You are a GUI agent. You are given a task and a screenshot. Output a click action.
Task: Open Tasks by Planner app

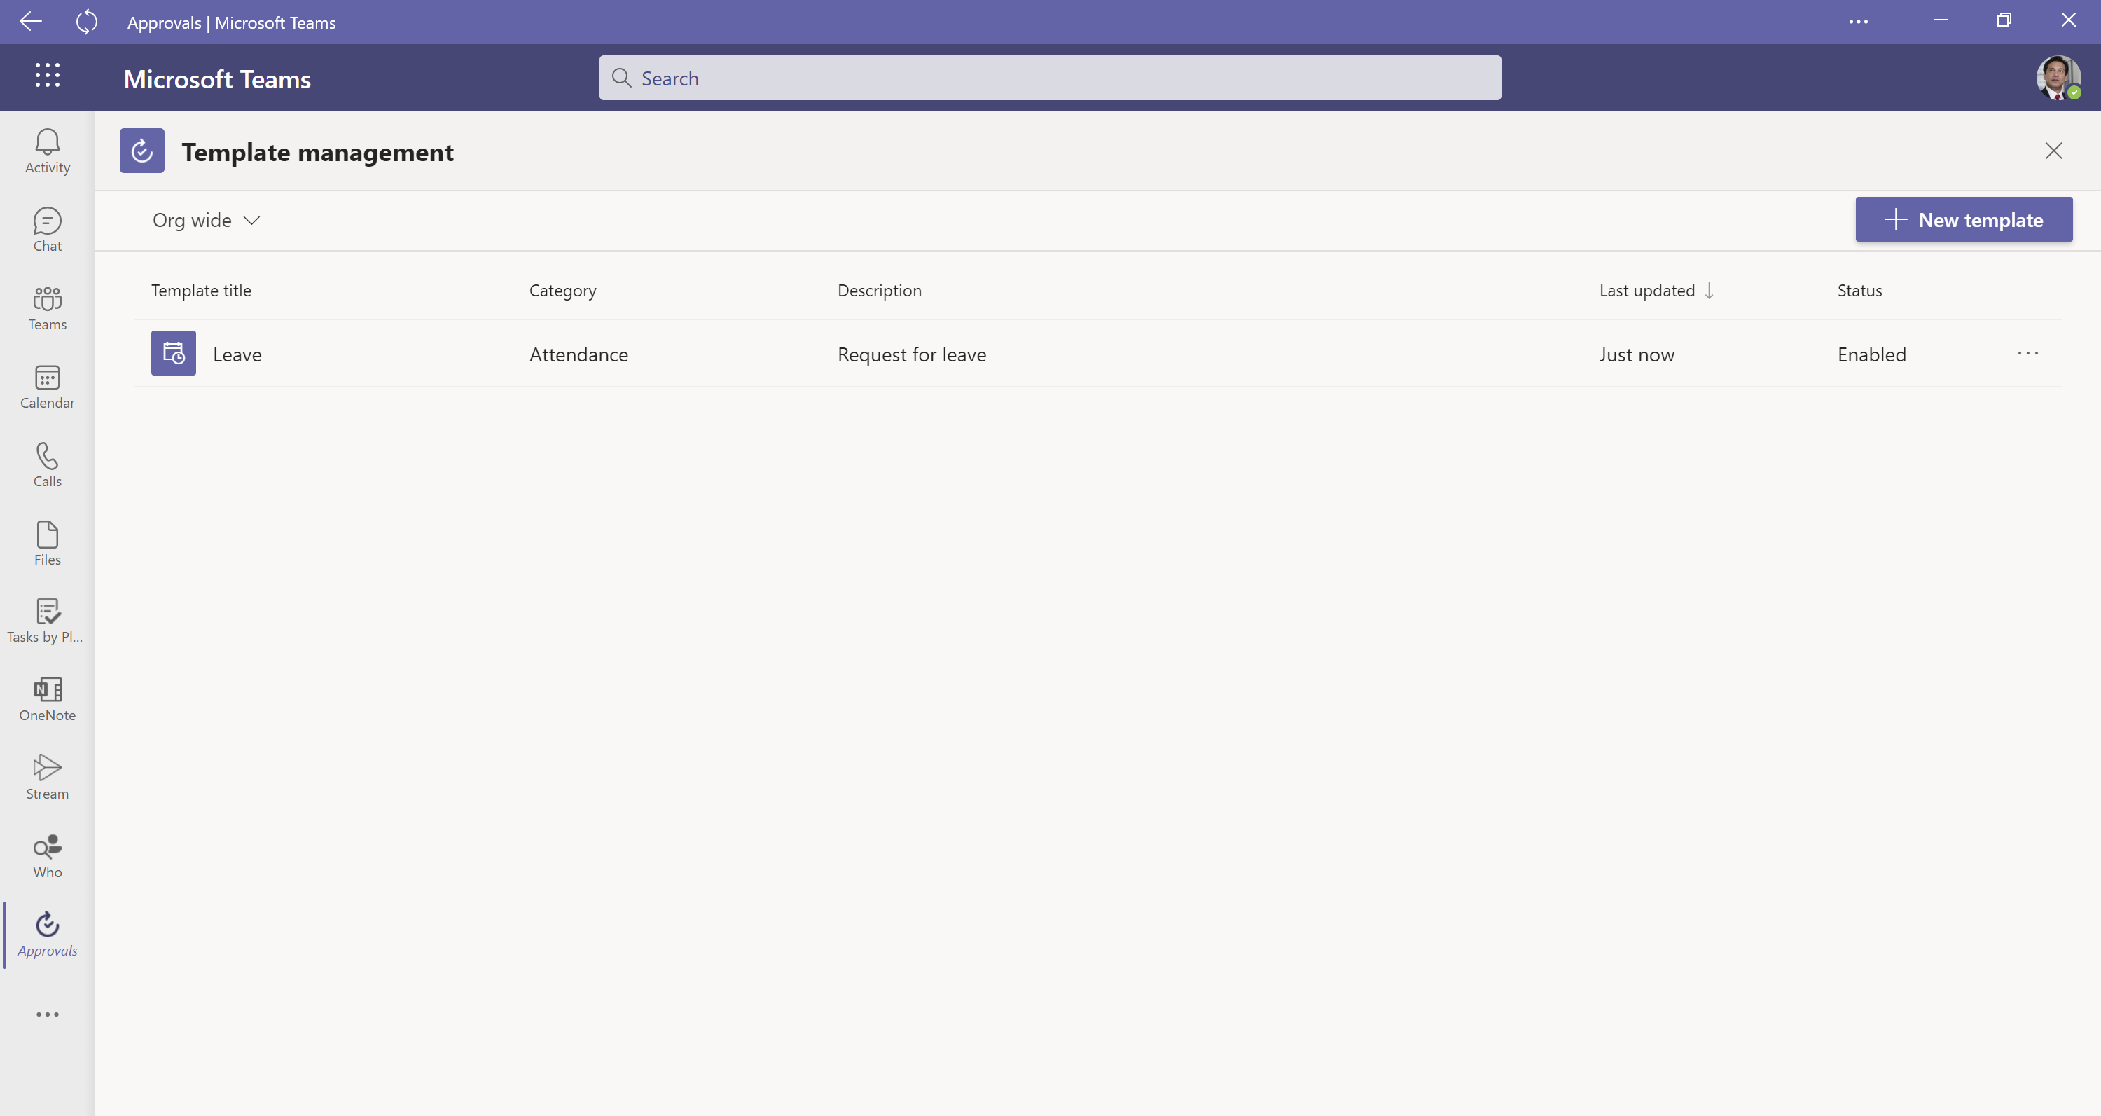tap(48, 620)
